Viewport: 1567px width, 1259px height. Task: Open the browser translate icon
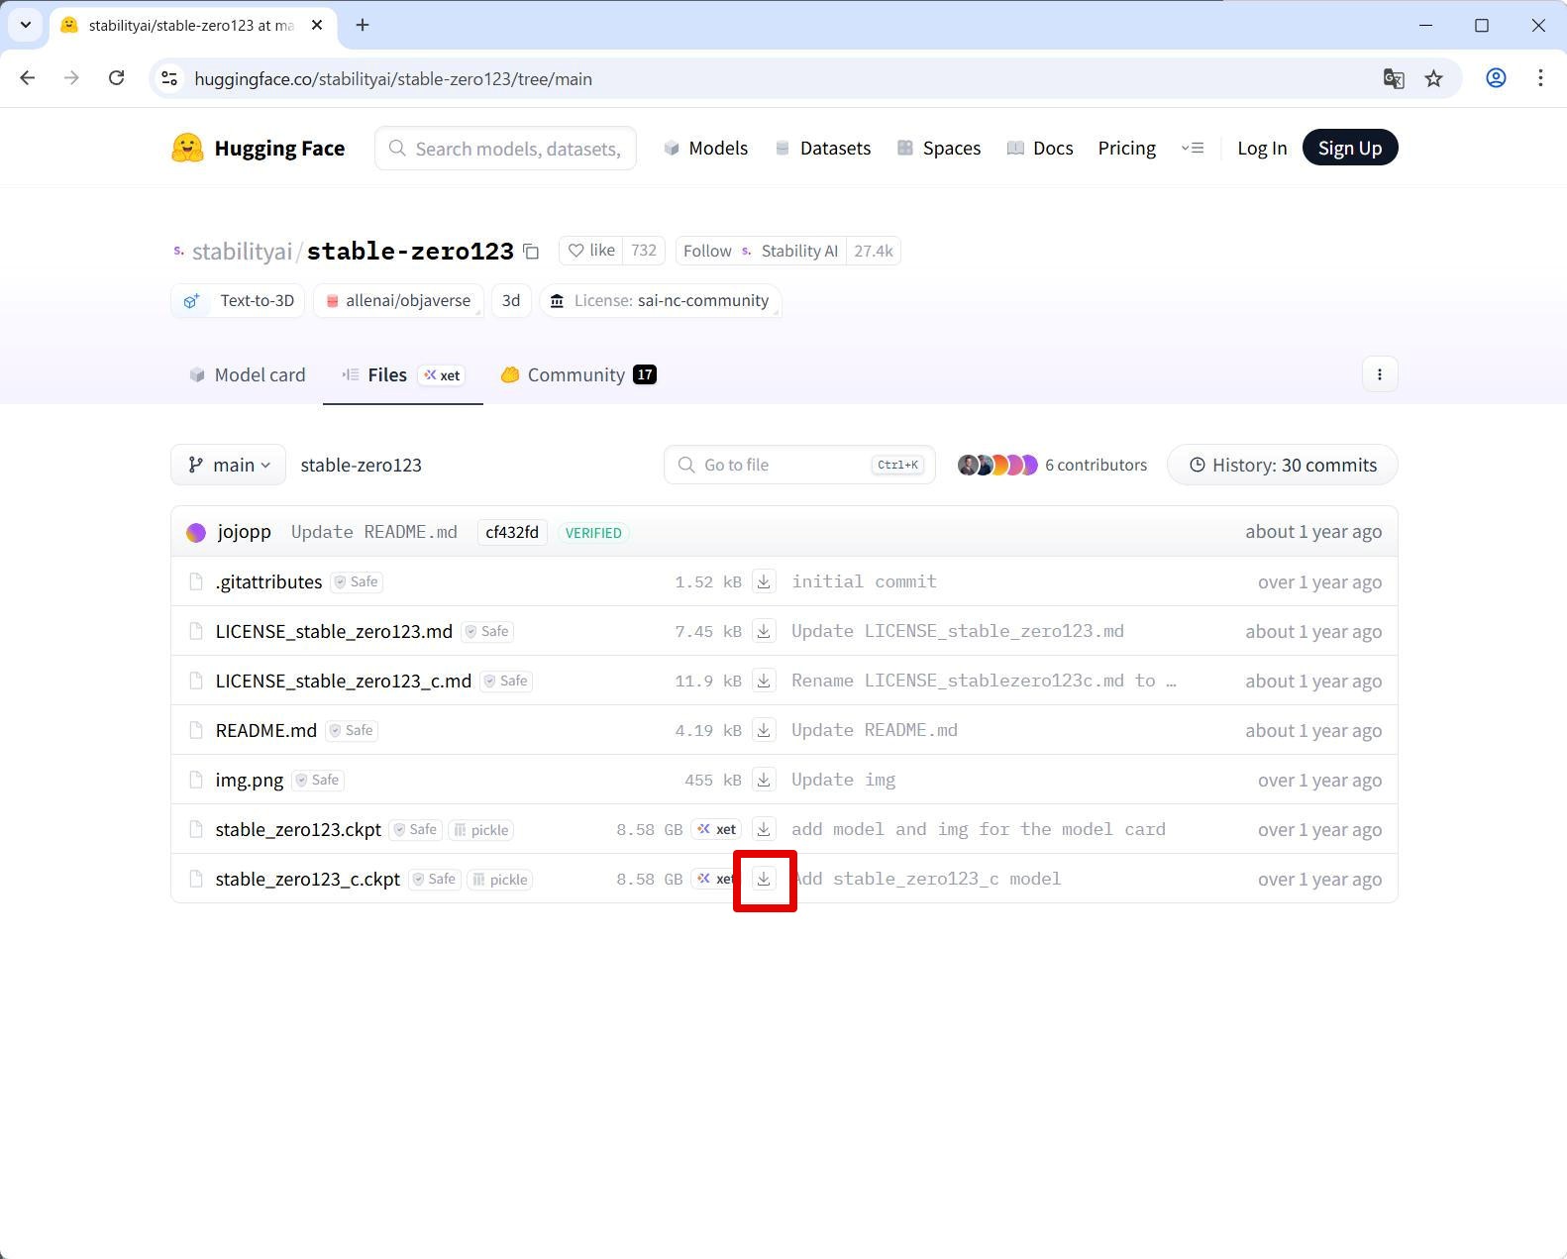(x=1394, y=78)
